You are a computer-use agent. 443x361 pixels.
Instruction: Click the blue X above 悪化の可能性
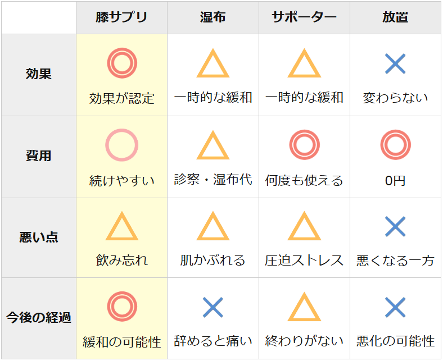click(x=395, y=307)
